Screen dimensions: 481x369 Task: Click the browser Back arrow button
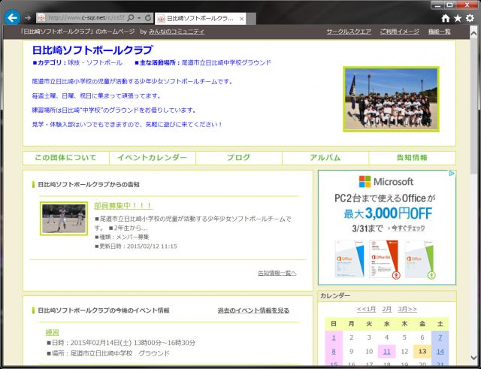(x=12, y=17)
